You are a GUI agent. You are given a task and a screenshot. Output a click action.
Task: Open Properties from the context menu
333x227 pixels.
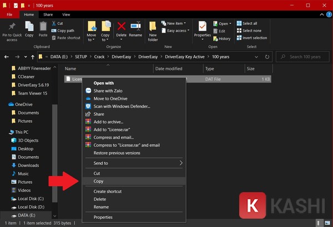coord(134,217)
